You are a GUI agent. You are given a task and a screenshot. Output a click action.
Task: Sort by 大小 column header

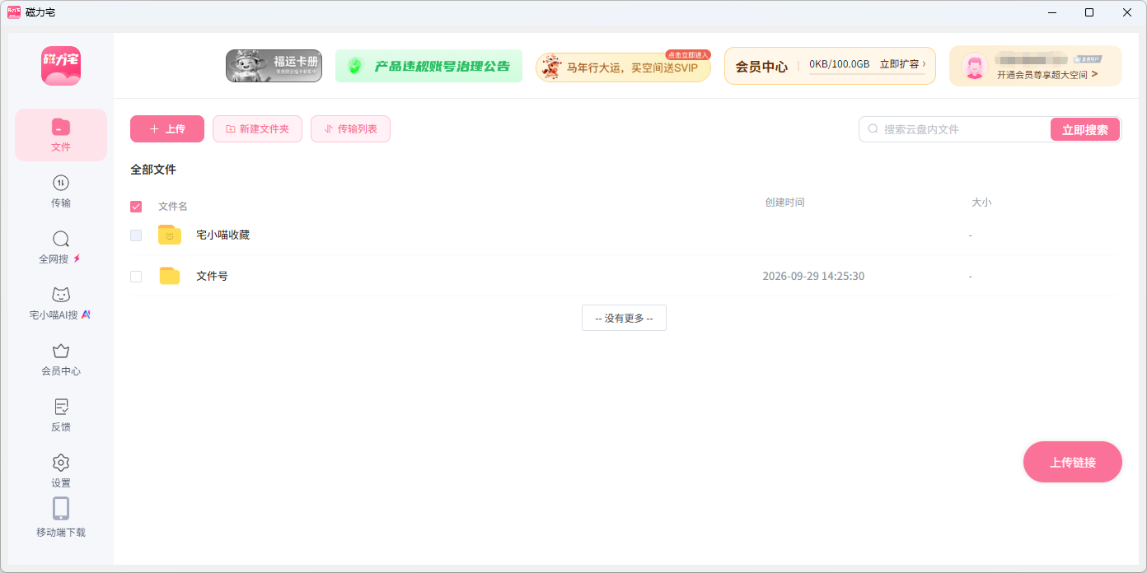coord(981,203)
